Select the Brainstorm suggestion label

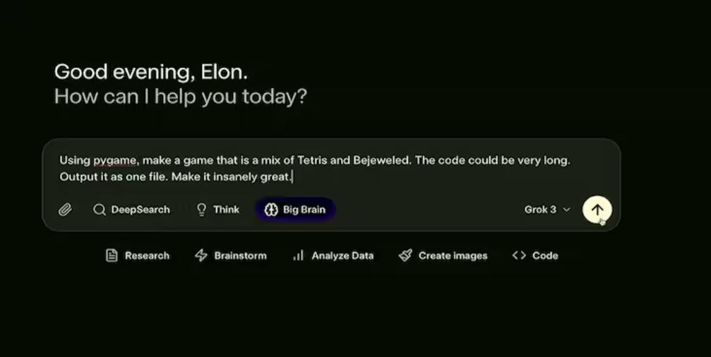(240, 255)
